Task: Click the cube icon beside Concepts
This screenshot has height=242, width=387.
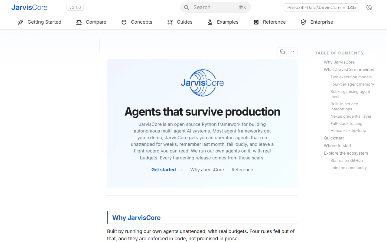Action: (124, 22)
